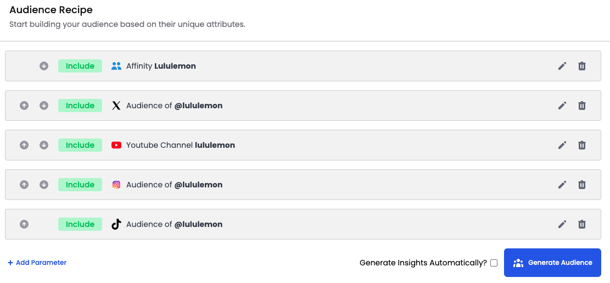Click the Generate Audience button
Image resolution: width=610 pixels, height=283 pixels.
pyautogui.click(x=552, y=263)
